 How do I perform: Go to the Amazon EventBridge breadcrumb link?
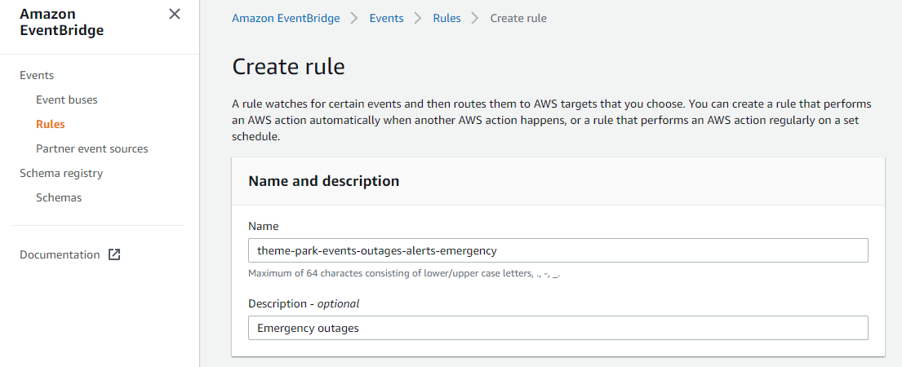point(286,19)
